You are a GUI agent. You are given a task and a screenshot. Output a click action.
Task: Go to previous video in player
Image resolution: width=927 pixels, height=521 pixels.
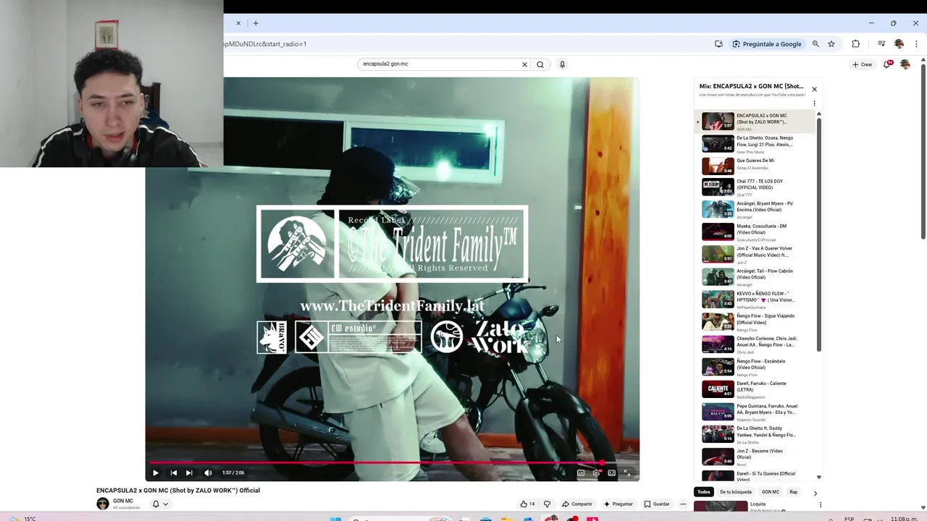click(x=173, y=473)
